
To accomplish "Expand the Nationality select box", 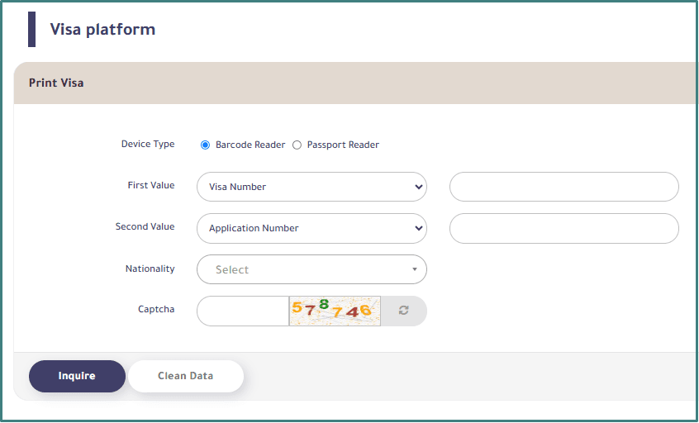I will [311, 269].
